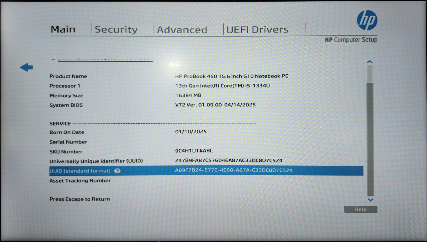Select the UUID (standard format) row
This screenshot has width=427, height=242.
pyautogui.click(x=206, y=171)
